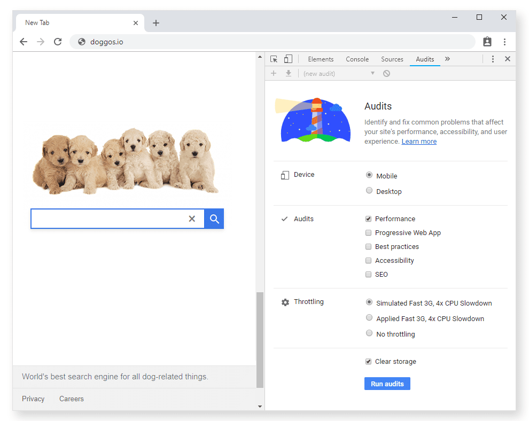Click the Run audits button

click(387, 384)
